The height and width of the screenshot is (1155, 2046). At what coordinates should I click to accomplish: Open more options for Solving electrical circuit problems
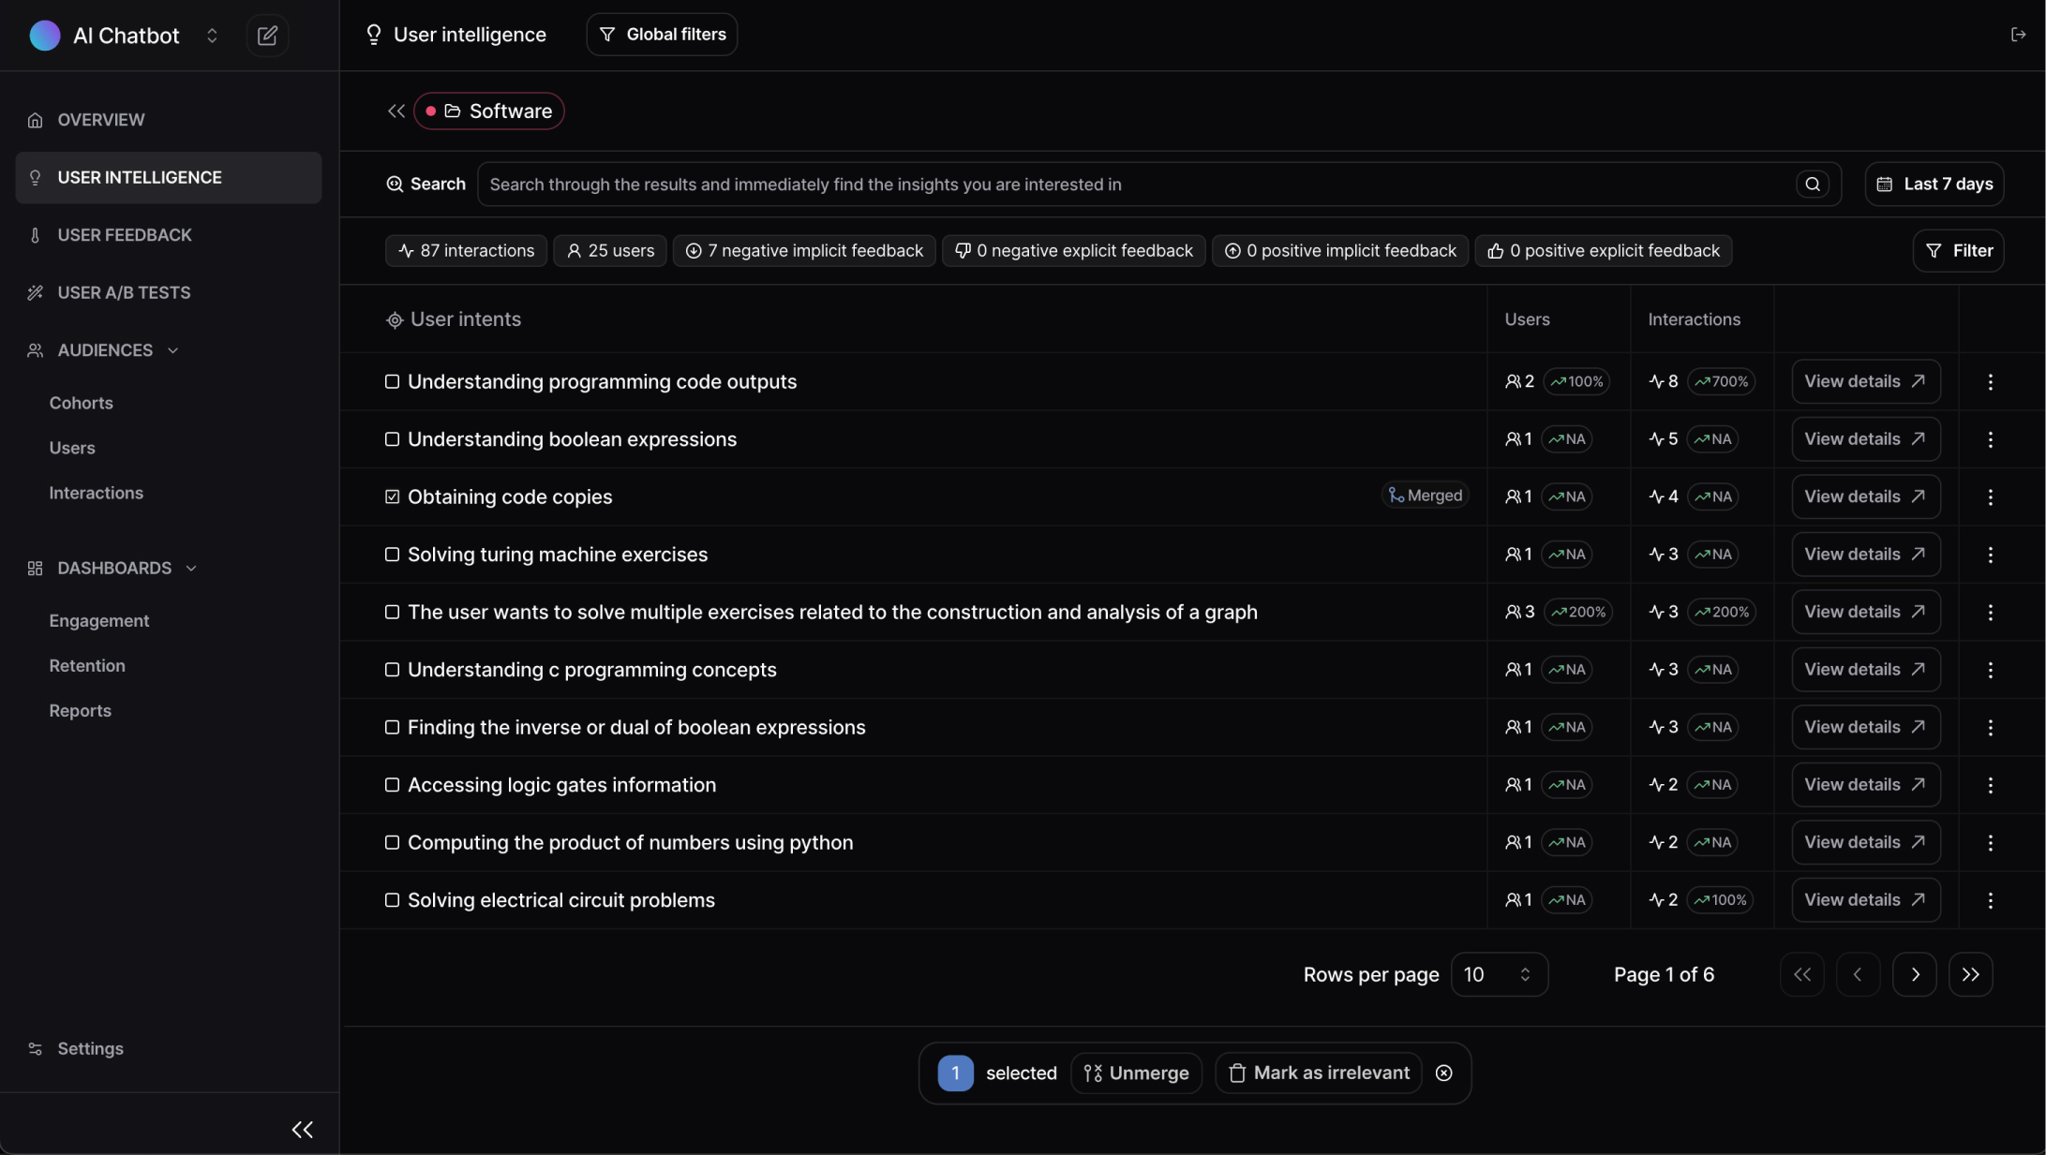tap(1990, 900)
